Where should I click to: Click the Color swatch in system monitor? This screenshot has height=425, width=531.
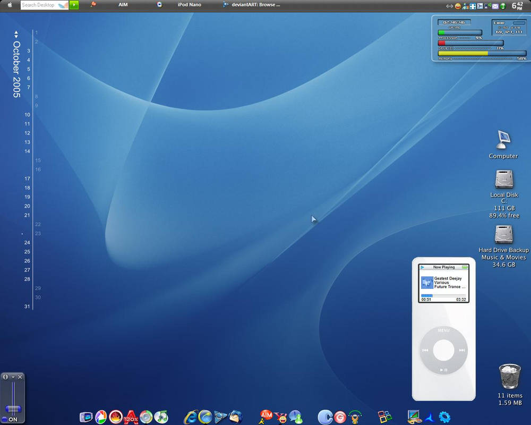[519, 23]
